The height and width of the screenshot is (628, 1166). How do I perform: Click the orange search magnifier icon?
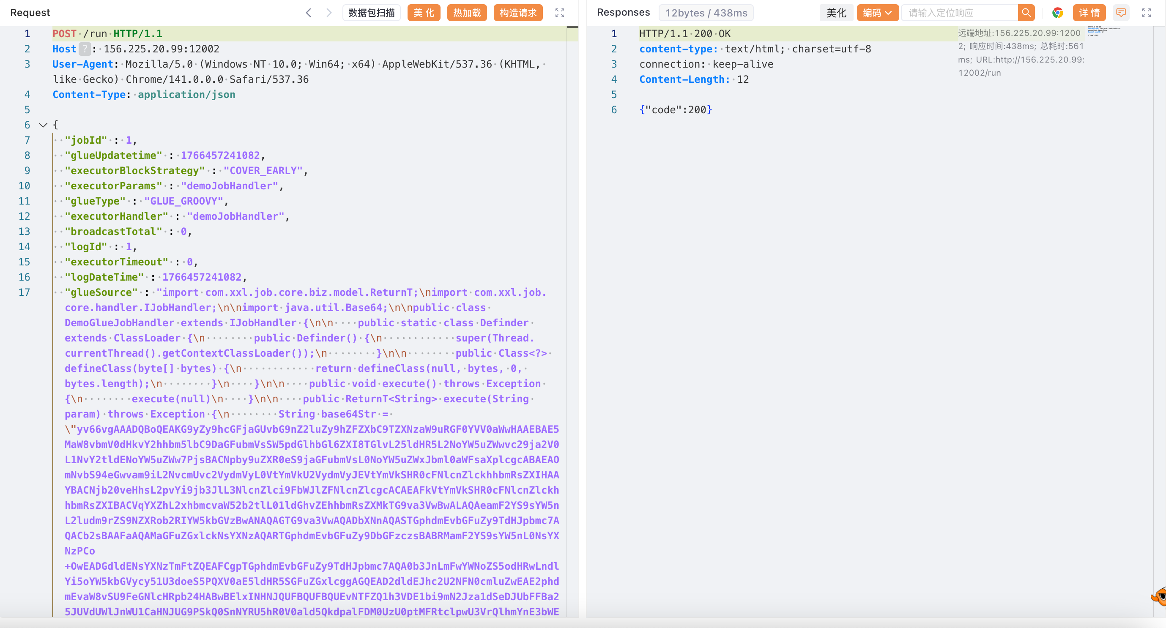pos(1026,13)
